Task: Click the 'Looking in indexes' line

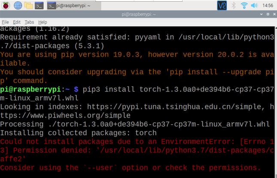Action: click(x=137, y=111)
